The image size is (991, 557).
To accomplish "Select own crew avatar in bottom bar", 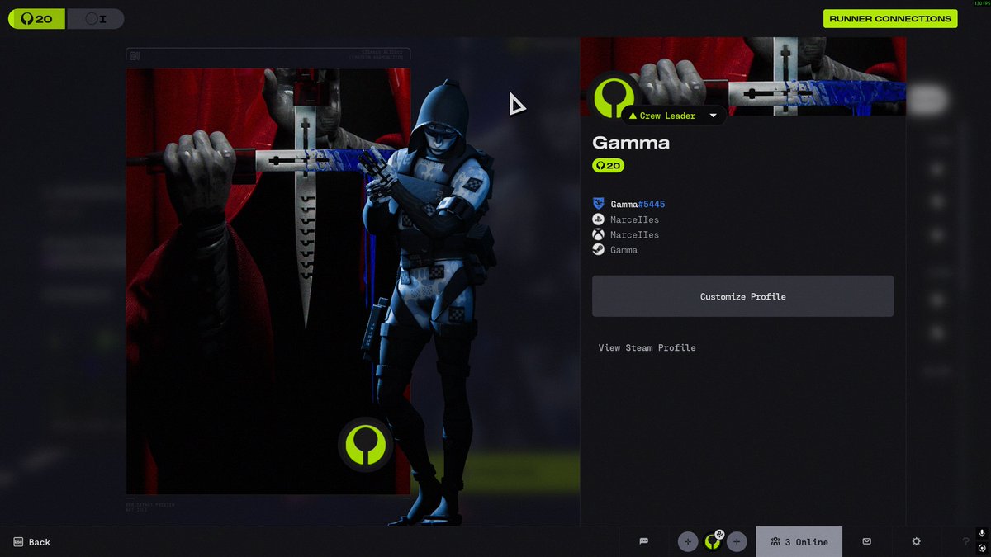I will coord(713,542).
